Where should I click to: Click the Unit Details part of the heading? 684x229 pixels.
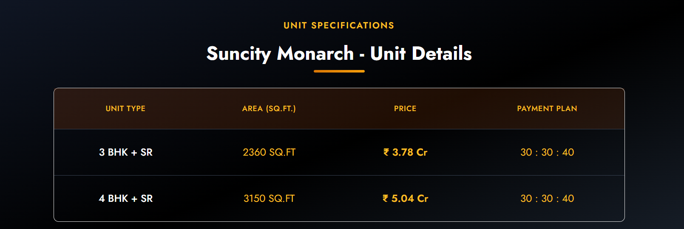point(421,54)
